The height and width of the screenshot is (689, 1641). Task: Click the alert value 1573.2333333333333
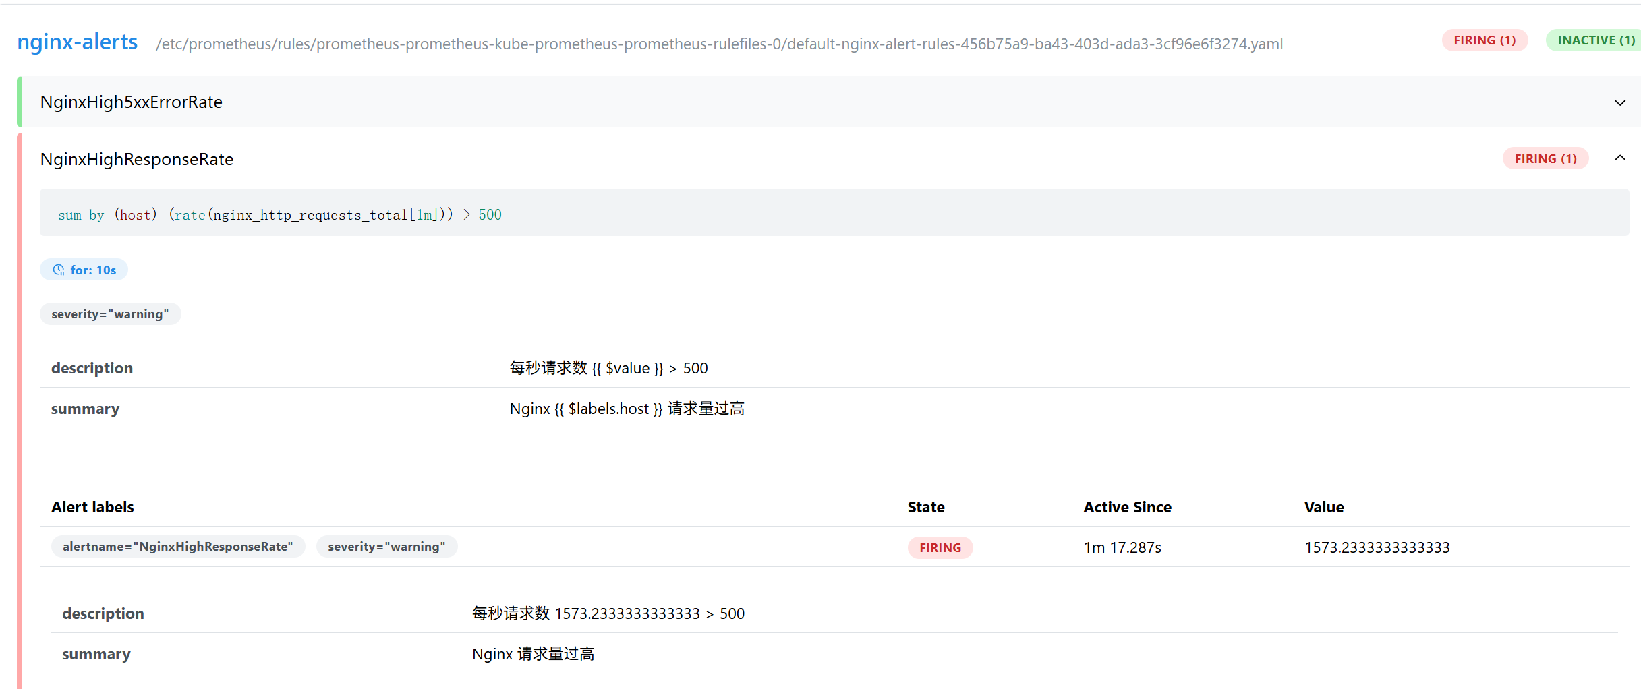1377,548
